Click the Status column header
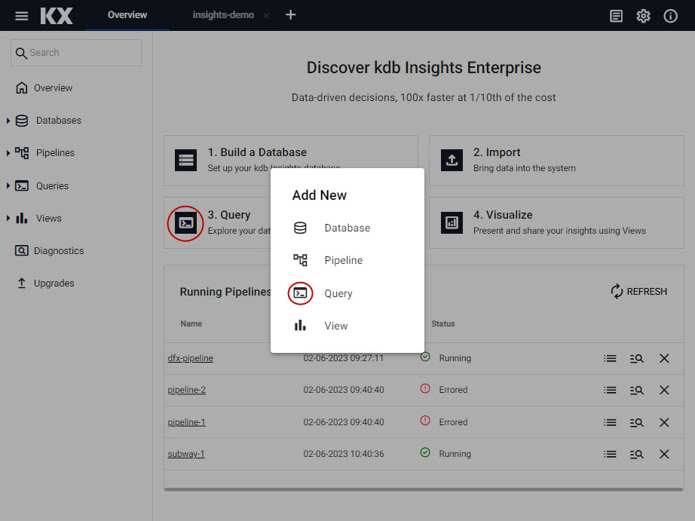 point(442,324)
